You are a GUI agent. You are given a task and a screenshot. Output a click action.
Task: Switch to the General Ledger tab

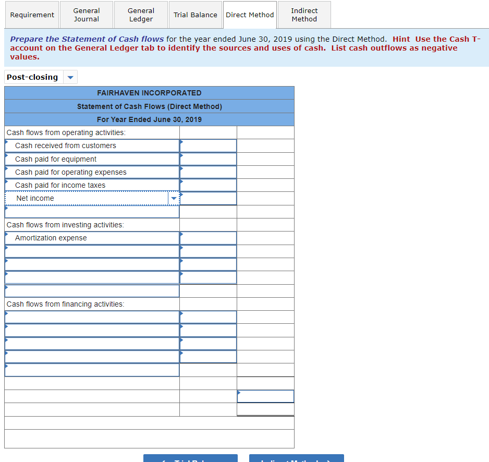click(140, 15)
